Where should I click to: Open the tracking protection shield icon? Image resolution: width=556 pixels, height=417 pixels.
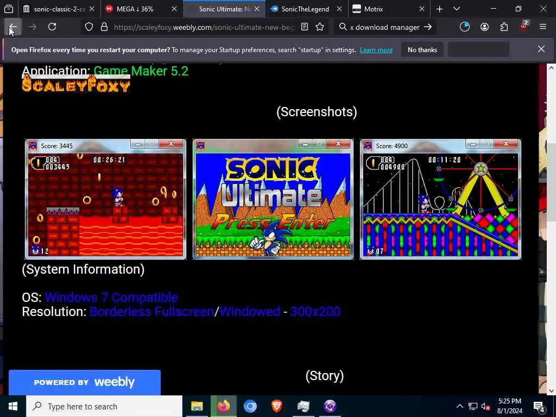tap(89, 27)
